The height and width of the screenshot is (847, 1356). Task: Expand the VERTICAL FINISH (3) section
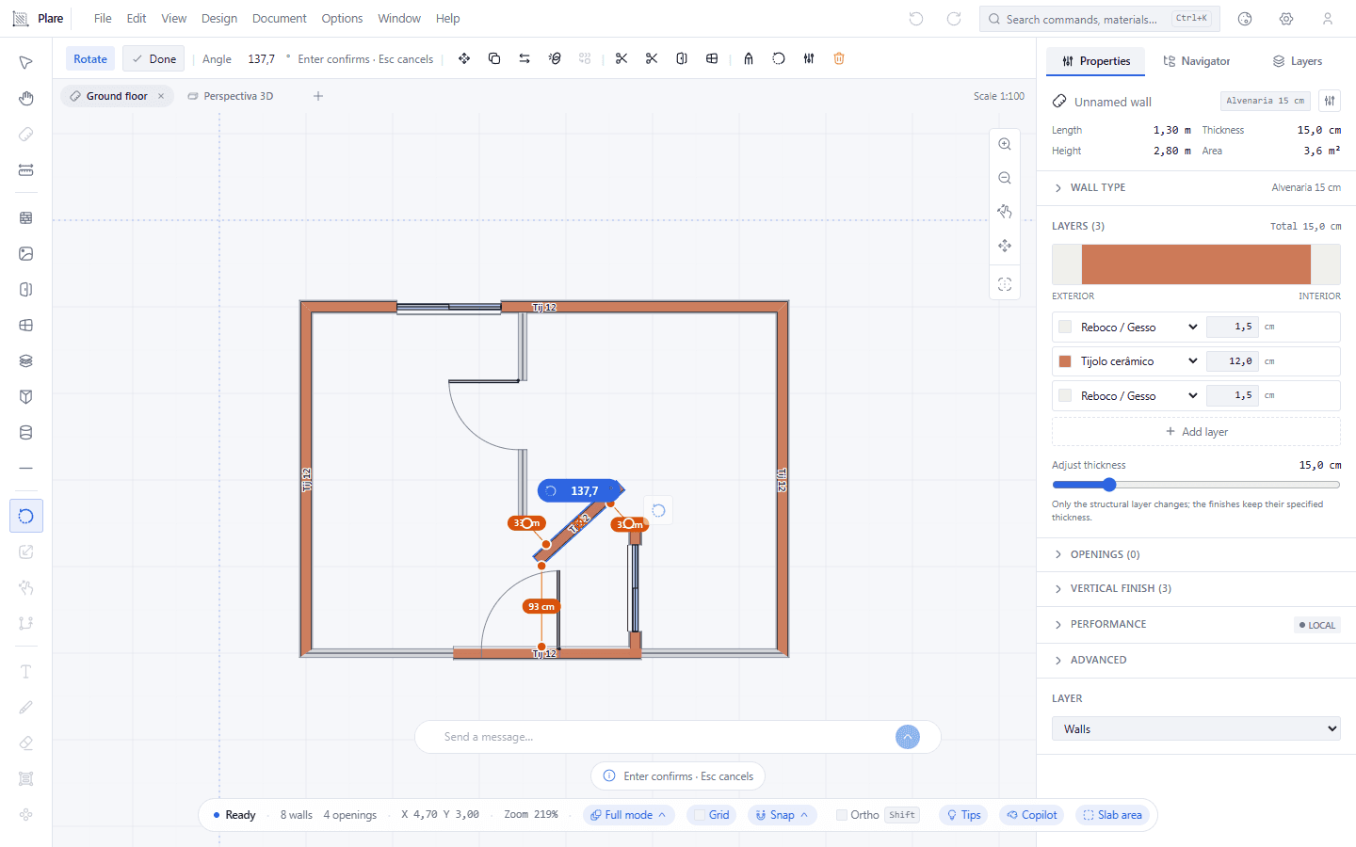pos(1196,589)
